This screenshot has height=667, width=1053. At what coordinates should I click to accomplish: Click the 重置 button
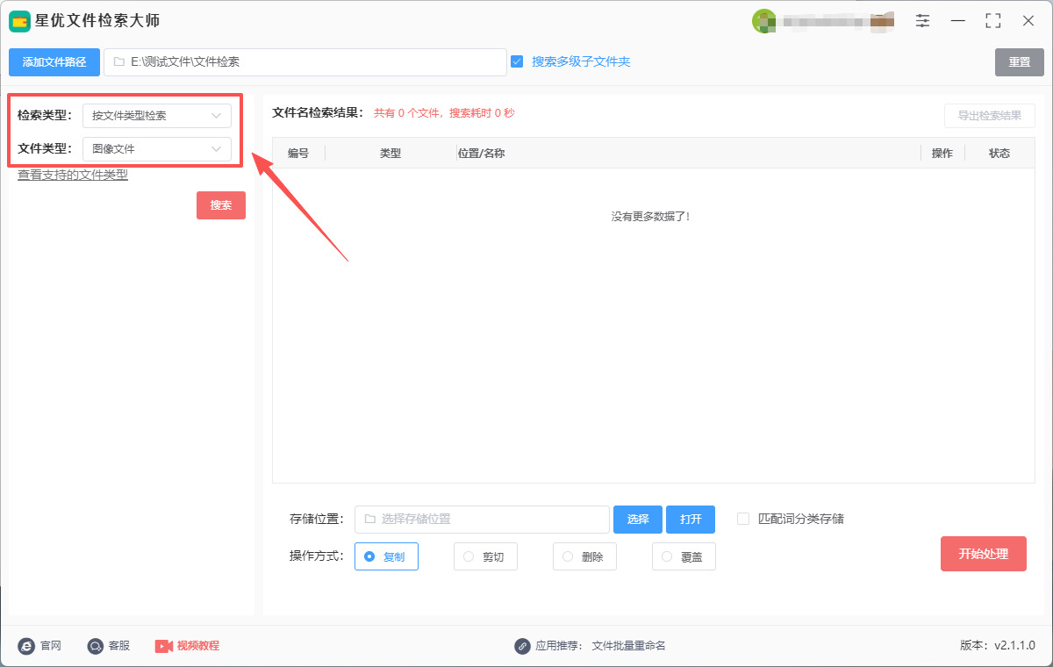1020,62
